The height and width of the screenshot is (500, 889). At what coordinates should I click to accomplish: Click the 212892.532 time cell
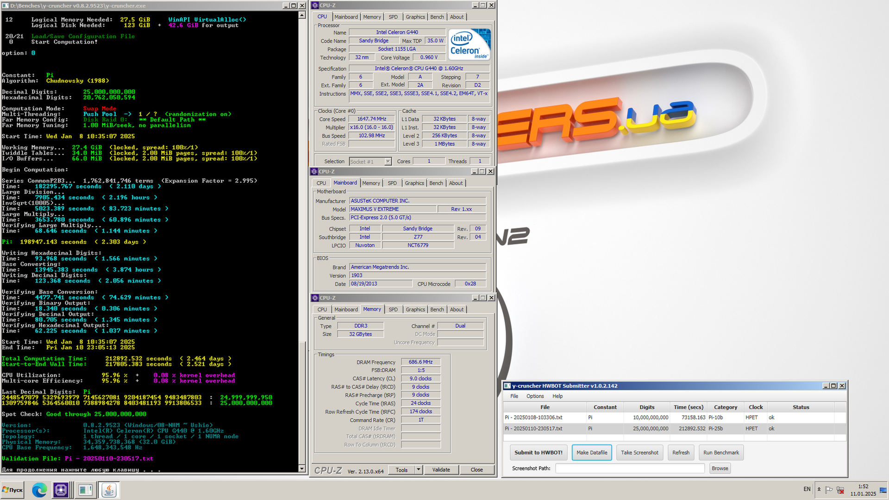click(x=689, y=428)
